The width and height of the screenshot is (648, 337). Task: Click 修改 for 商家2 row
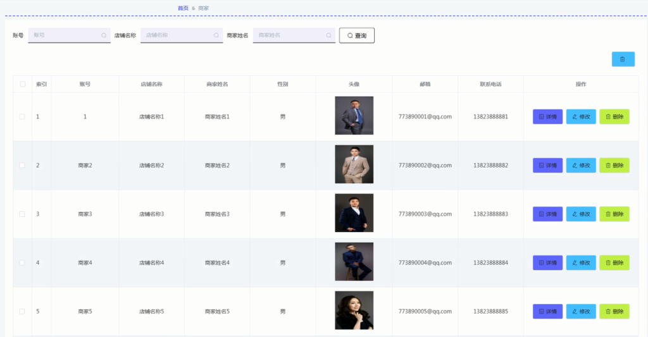[x=581, y=166]
